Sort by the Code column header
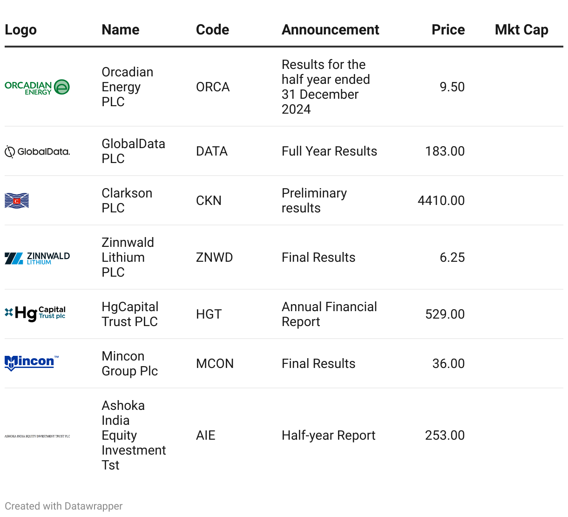Viewport: 568px width, 517px height. (212, 30)
